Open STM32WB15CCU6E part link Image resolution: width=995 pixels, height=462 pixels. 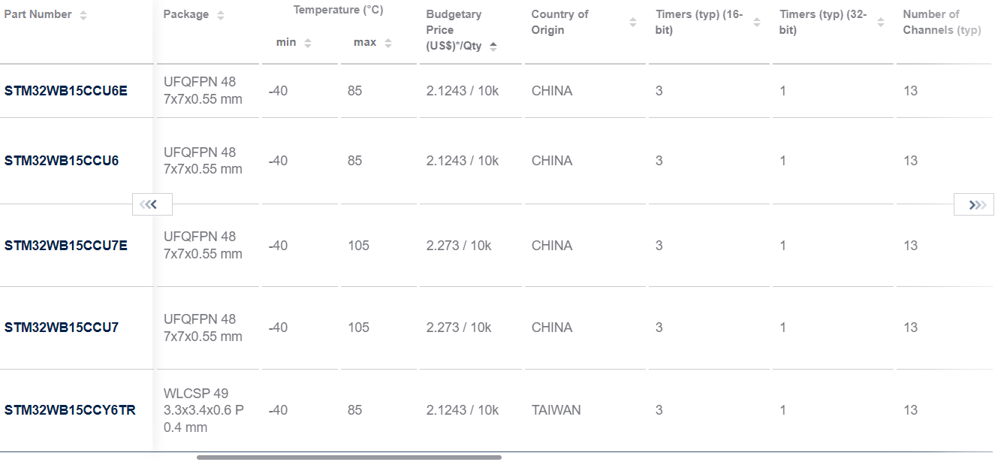click(66, 91)
